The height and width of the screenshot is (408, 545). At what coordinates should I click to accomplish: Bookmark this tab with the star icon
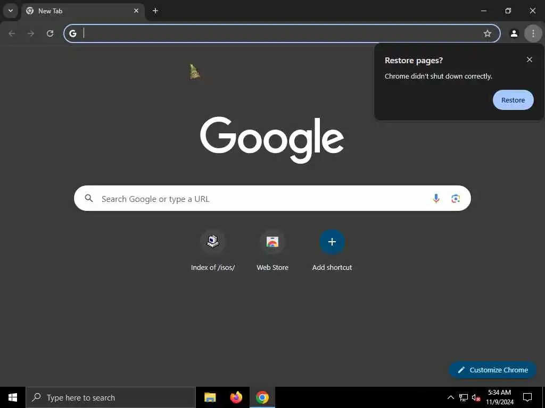pos(488,33)
